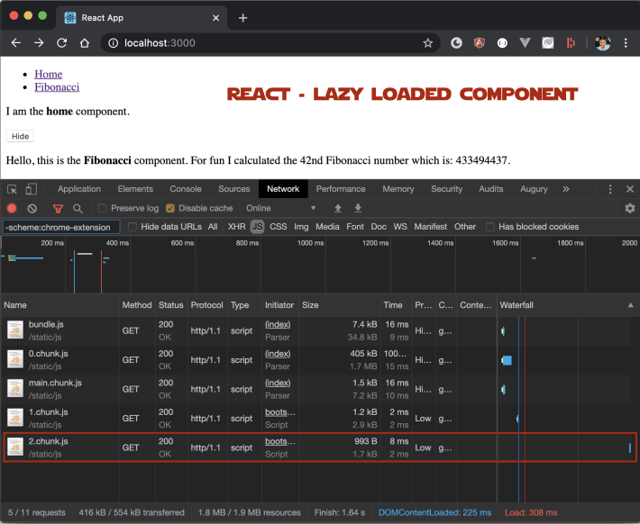The image size is (640, 524).
Task: Open the Augury tab
Action: point(534,189)
